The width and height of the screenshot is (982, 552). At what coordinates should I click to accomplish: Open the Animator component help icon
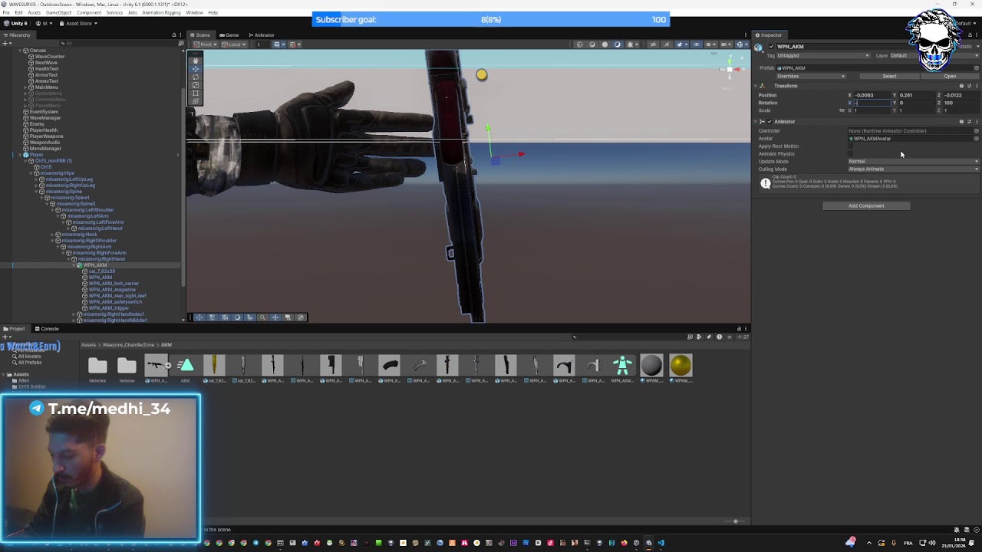pyautogui.click(x=961, y=122)
